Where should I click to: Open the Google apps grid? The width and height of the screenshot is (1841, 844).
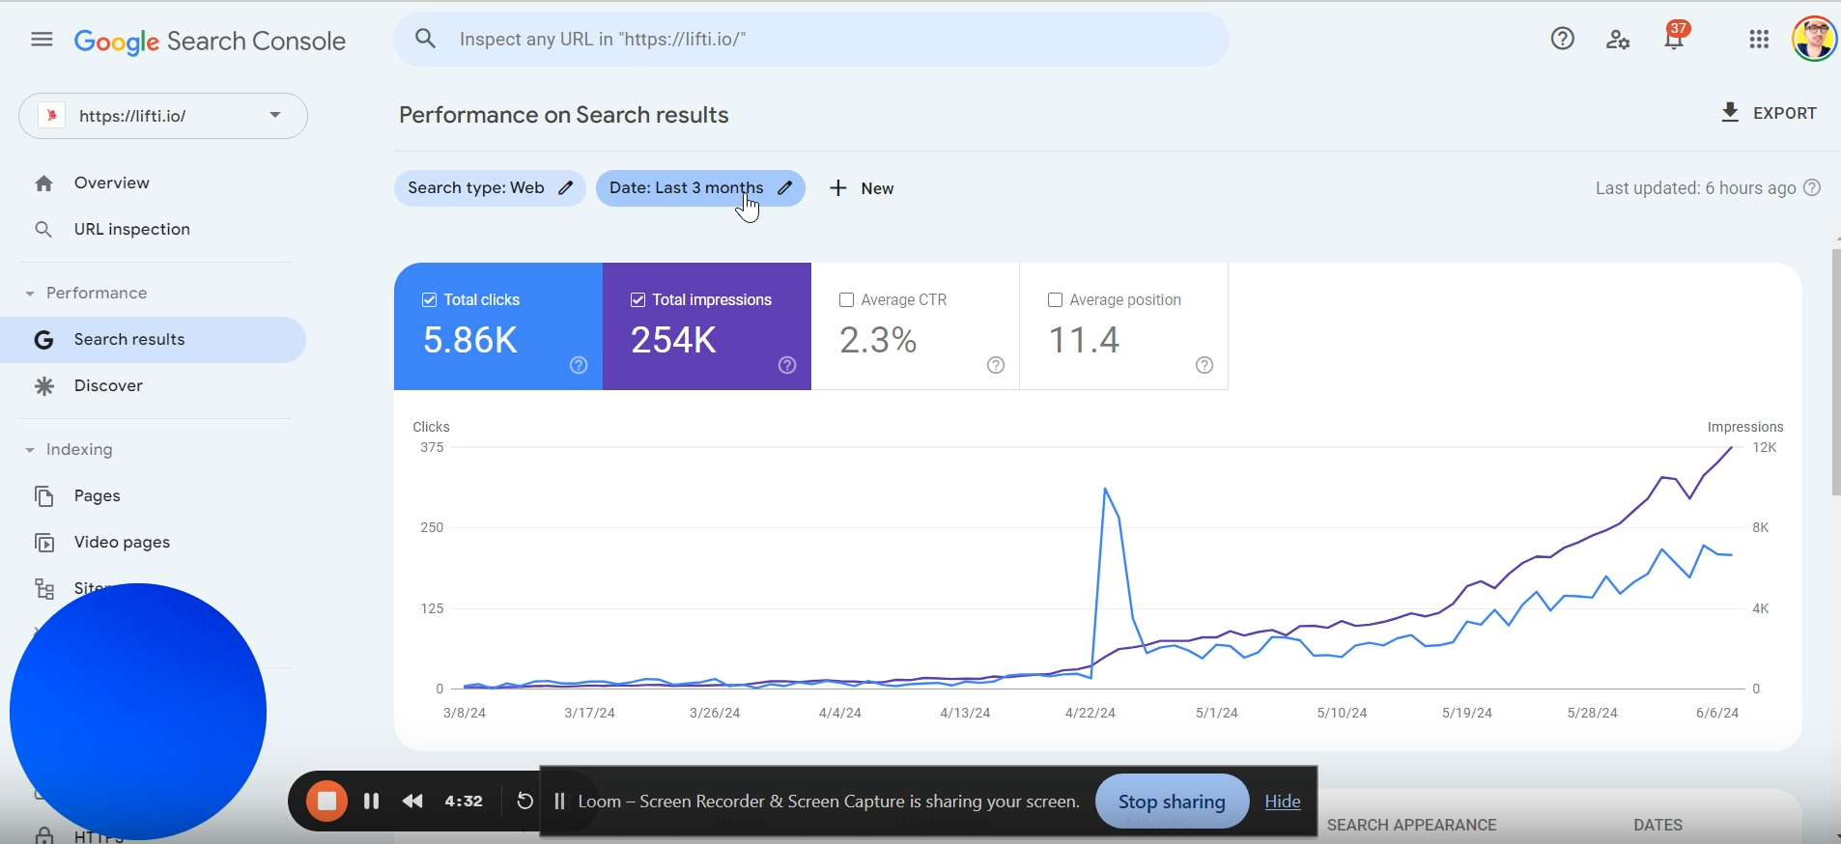1759,40
